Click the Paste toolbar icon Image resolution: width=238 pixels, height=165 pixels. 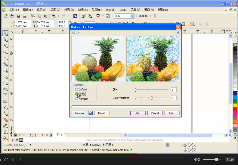pyautogui.click(x=45, y=16)
